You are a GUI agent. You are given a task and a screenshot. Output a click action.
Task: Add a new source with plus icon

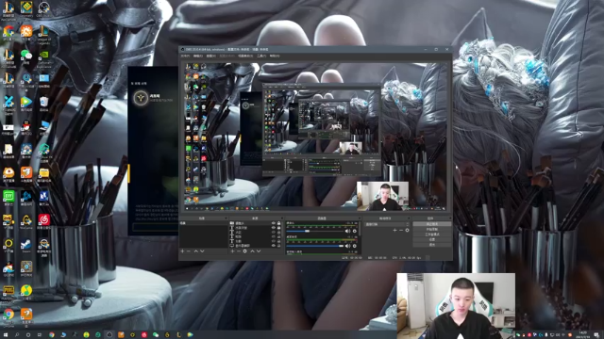(232, 251)
